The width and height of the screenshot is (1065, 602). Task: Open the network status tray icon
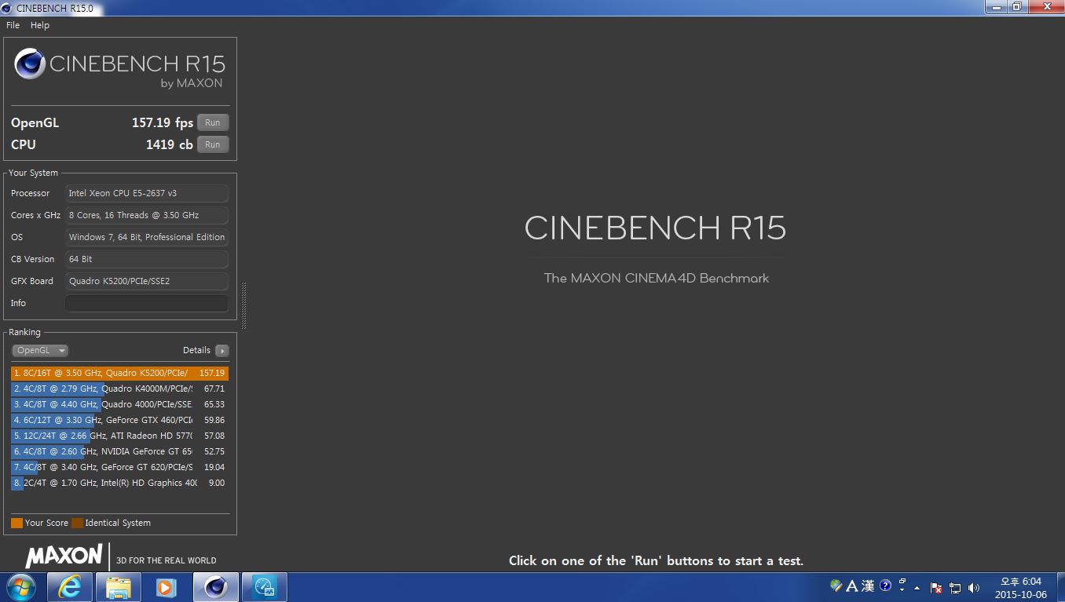coord(955,587)
